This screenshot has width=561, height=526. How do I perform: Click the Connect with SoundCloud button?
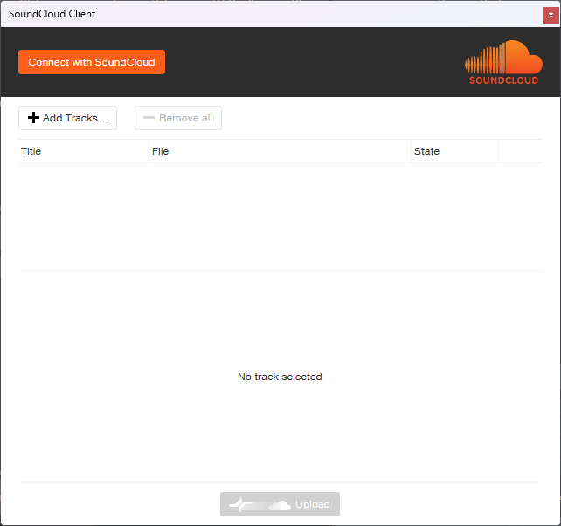click(92, 62)
